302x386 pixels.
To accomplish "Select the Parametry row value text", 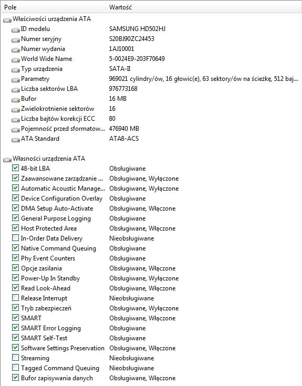I will 203,79.
